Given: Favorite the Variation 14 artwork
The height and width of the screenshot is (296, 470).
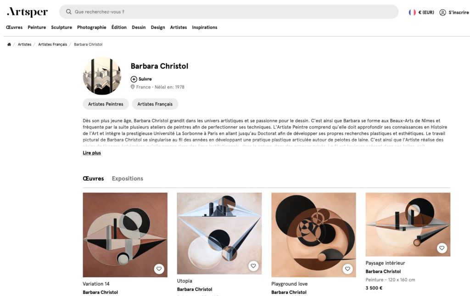Looking at the screenshot, I should pos(159,269).
